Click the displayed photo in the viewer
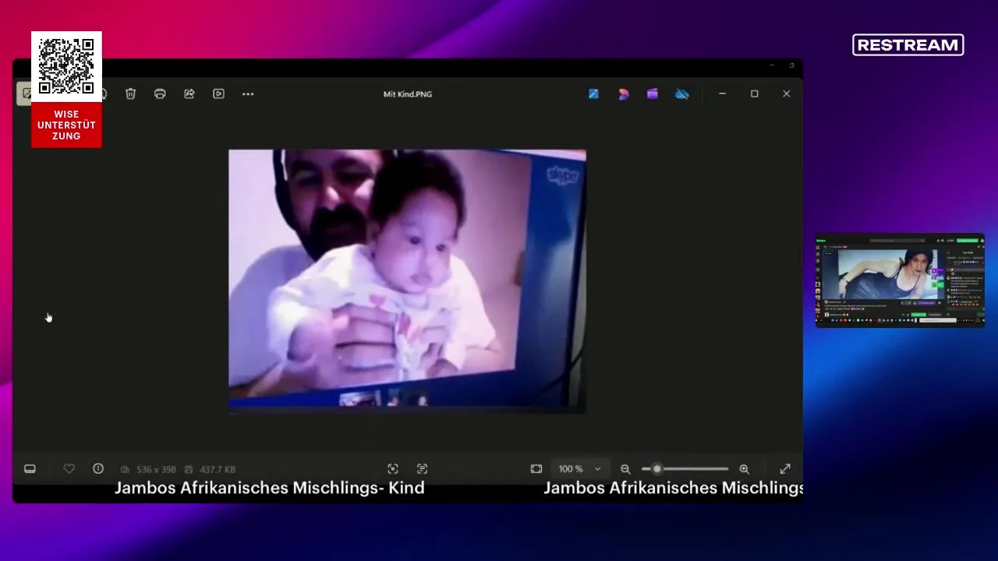The image size is (998, 561). pos(407,281)
